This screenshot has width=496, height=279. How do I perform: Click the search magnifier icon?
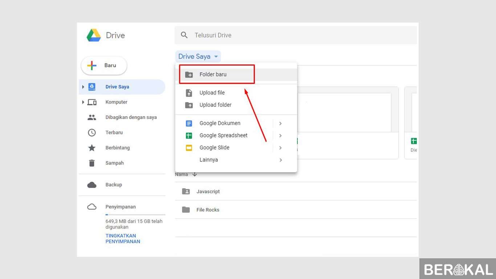[x=184, y=35]
